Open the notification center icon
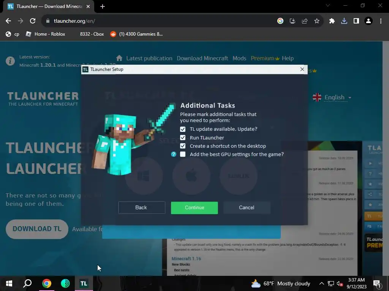The height and width of the screenshot is (291, 389). pos(377,283)
